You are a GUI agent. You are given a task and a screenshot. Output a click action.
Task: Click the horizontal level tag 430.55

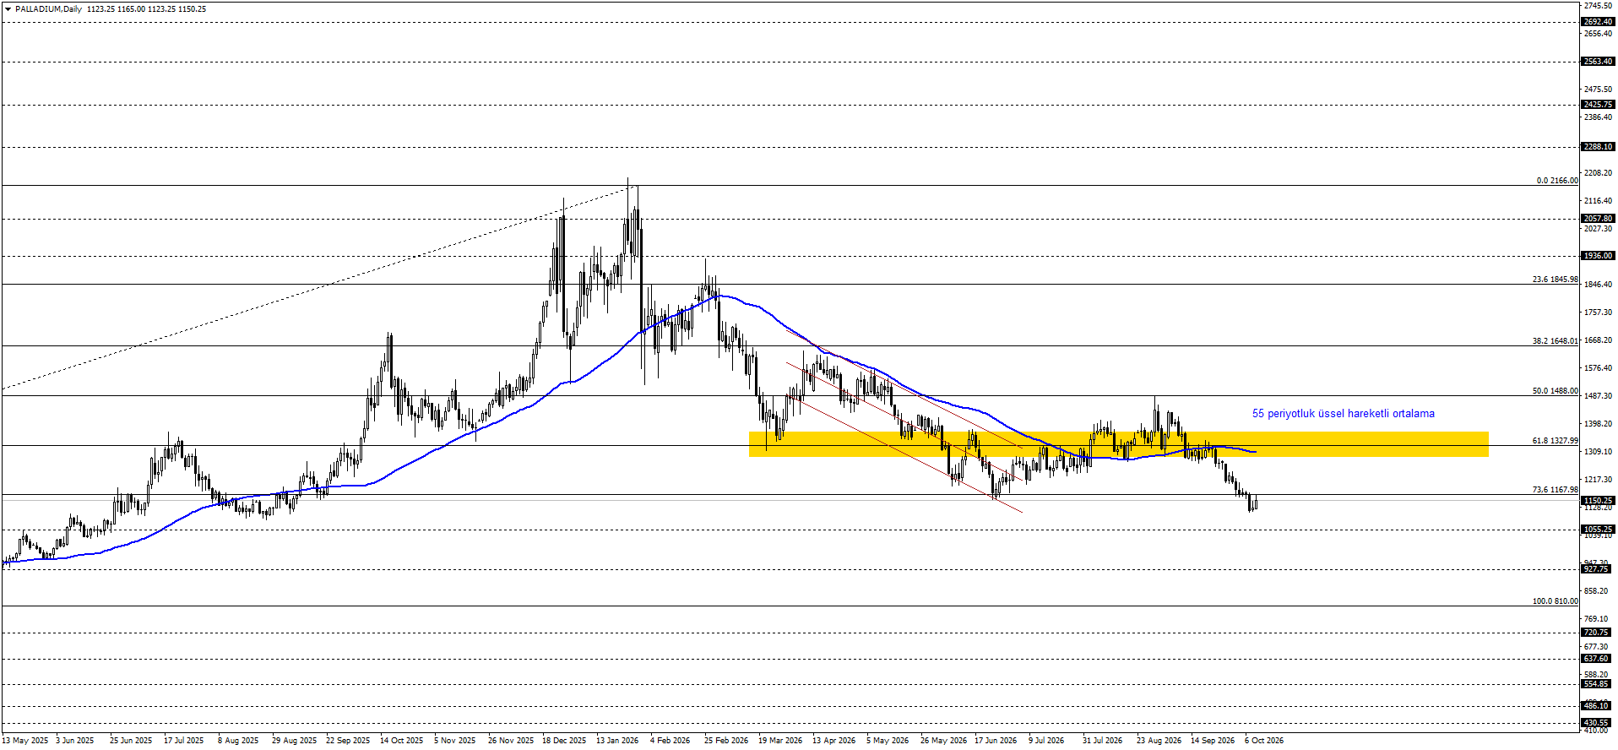coord(1598,723)
